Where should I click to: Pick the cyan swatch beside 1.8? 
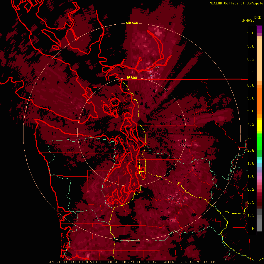[x=259, y=161]
